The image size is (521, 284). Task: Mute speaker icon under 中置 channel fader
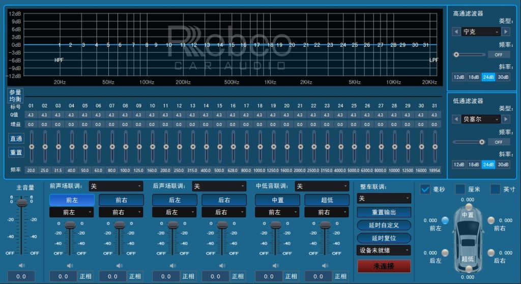pyautogui.click(x=275, y=265)
